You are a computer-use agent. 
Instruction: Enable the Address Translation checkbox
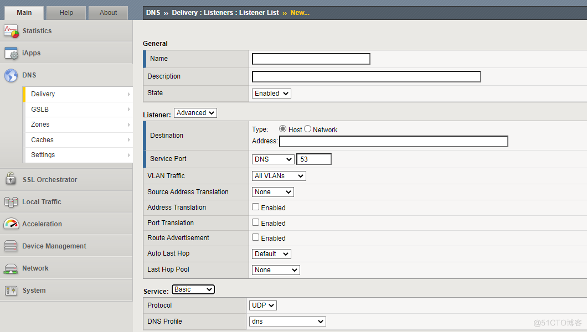click(256, 207)
